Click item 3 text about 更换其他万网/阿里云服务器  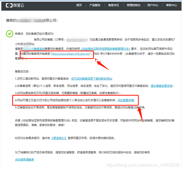(x=68, y=93)
